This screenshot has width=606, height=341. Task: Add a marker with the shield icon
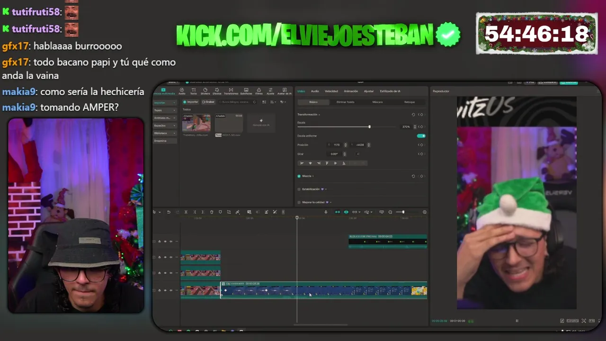pyautogui.click(x=220, y=212)
